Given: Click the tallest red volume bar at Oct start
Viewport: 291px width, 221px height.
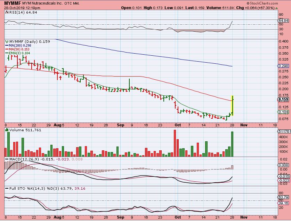Looking at the screenshot, I should [175, 143].
